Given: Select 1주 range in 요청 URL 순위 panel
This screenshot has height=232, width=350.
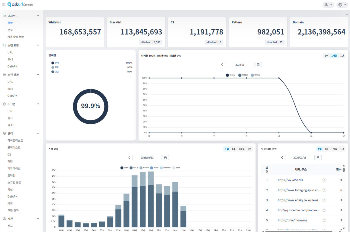Looking at the screenshot, I should pyautogui.click(x=326, y=149).
